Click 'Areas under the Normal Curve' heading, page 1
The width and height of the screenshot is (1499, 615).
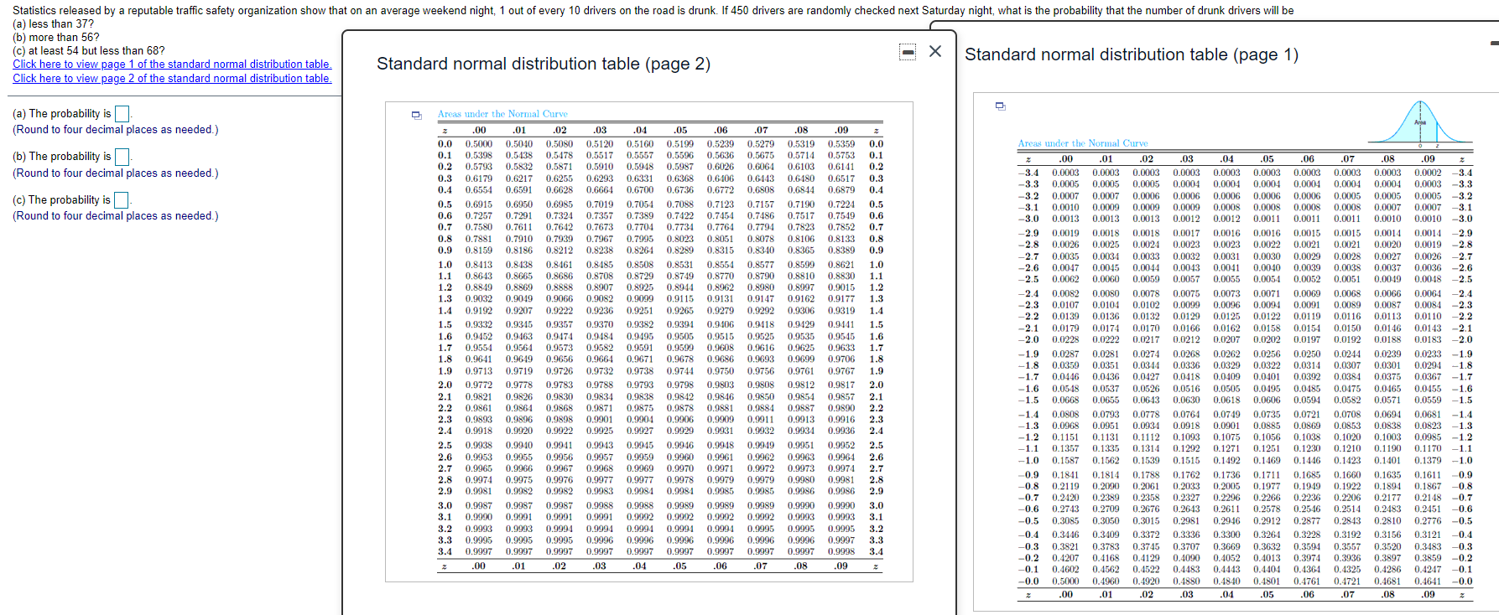click(1083, 143)
